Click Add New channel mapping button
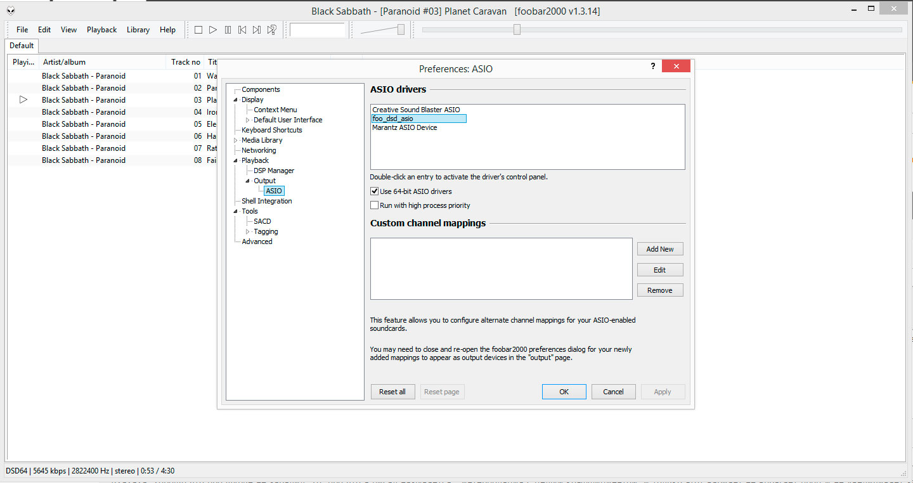The width and height of the screenshot is (913, 483). tap(660, 249)
